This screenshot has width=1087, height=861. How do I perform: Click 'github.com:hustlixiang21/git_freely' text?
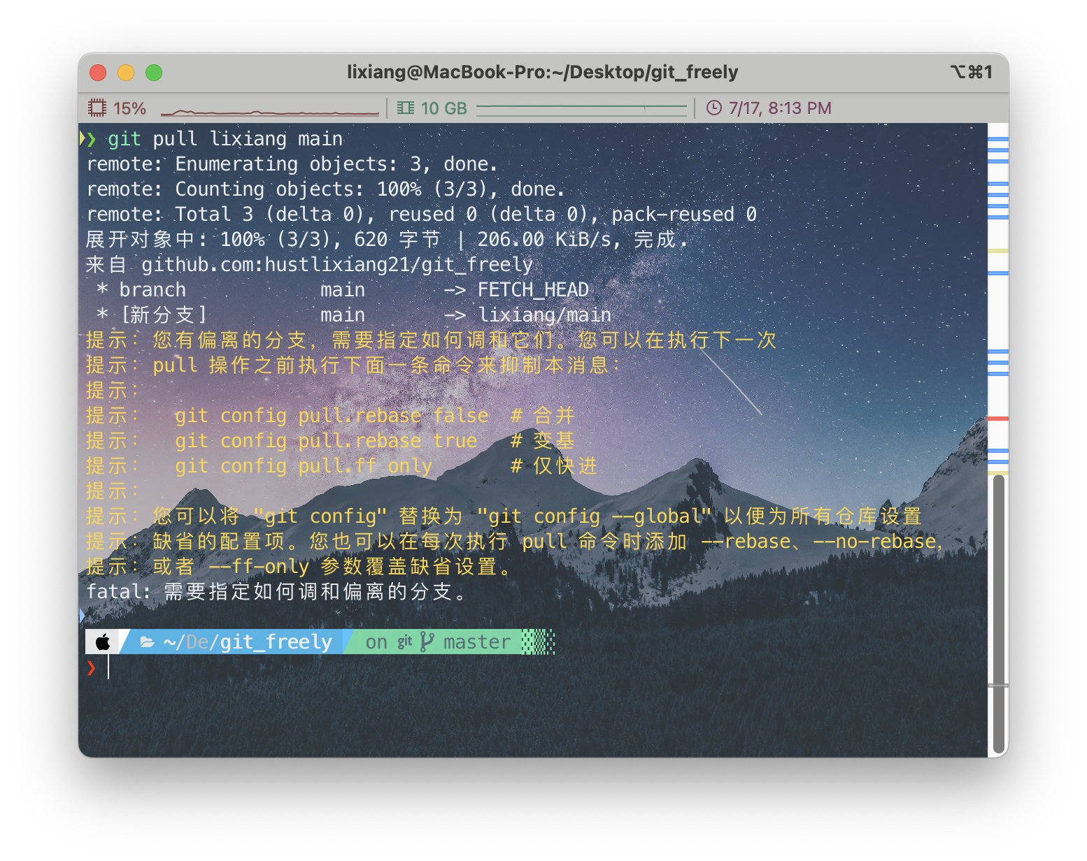pos(337,264)
